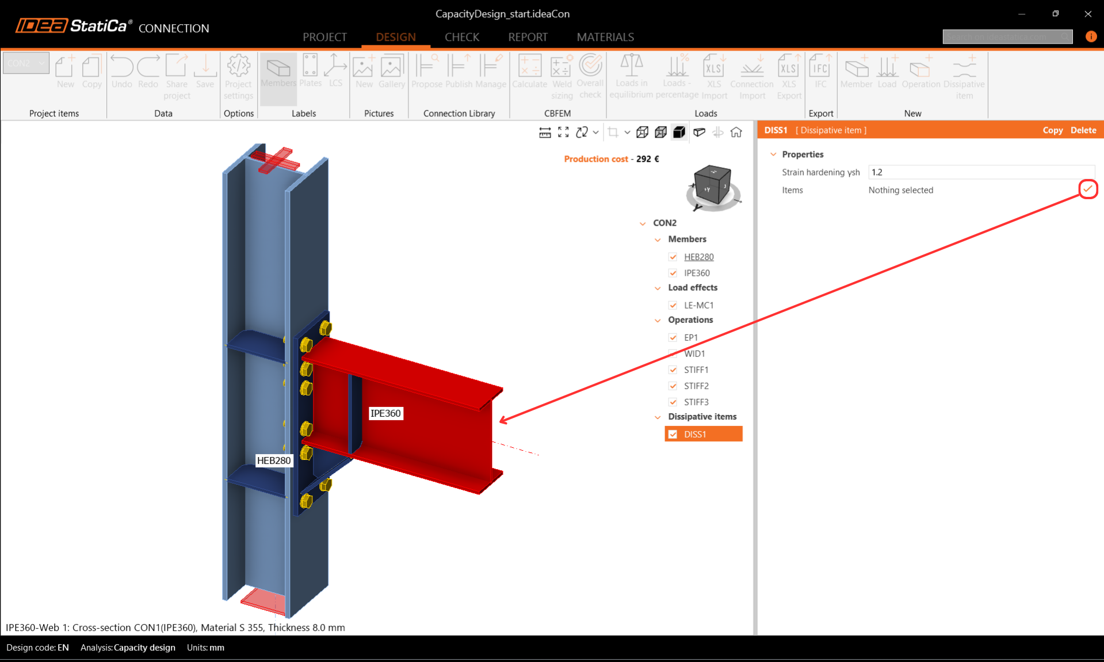This screenshot has height=662, width=1104.
Task: Switch to the CHECK tab
Action: pos(461,37)
